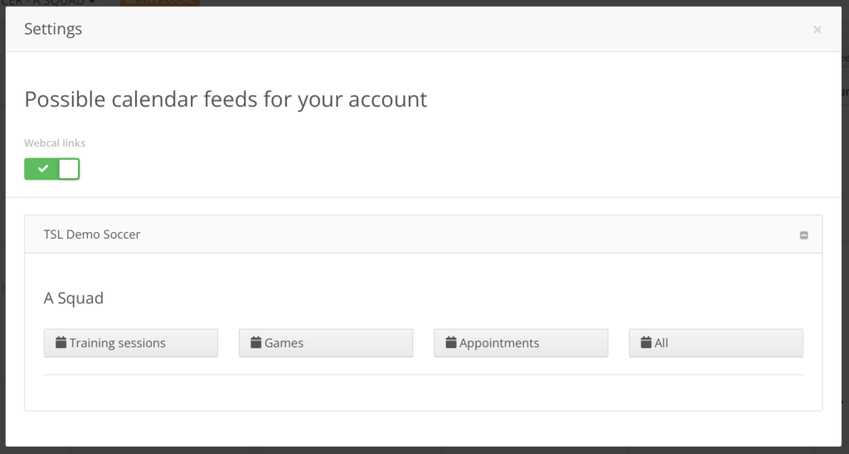849x454 pixels.
Task: Collapse the TSL Demo Soccer panel header
Action: point(424,234)
